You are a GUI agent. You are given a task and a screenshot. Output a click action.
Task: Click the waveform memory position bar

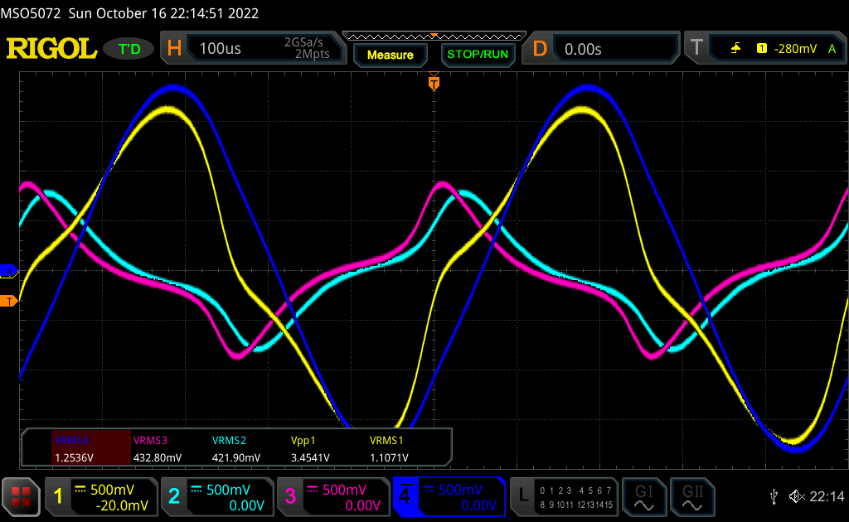pos(433,36)
